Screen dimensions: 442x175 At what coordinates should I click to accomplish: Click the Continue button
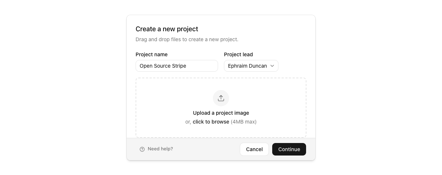click(289, 149)
